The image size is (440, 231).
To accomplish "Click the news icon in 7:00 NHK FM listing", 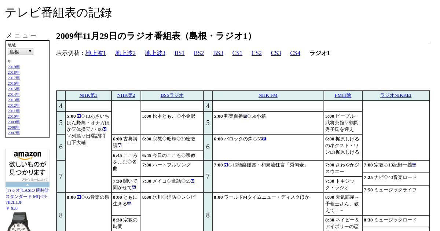I will pos(226,165).
